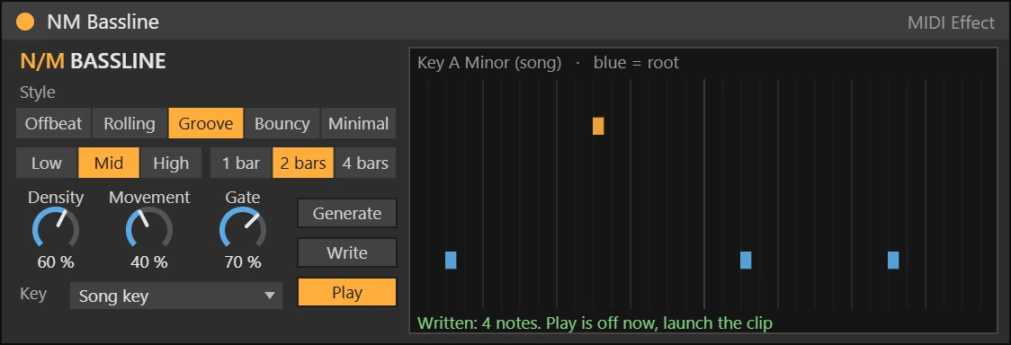Click the Generate button
The width and height of the screenshot is (1011, 345).
click(x=347, y=213)
